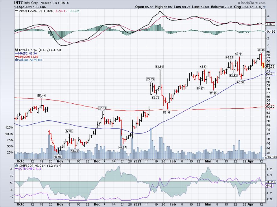
Task: Click the 13-Apr-2021 10:41am timestamp
Action: tap(30, 7)
